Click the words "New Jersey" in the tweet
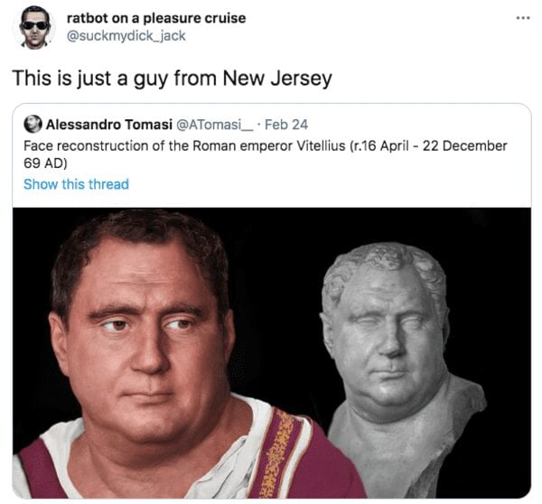The image size is (542, 504). (x=277, y=79)
